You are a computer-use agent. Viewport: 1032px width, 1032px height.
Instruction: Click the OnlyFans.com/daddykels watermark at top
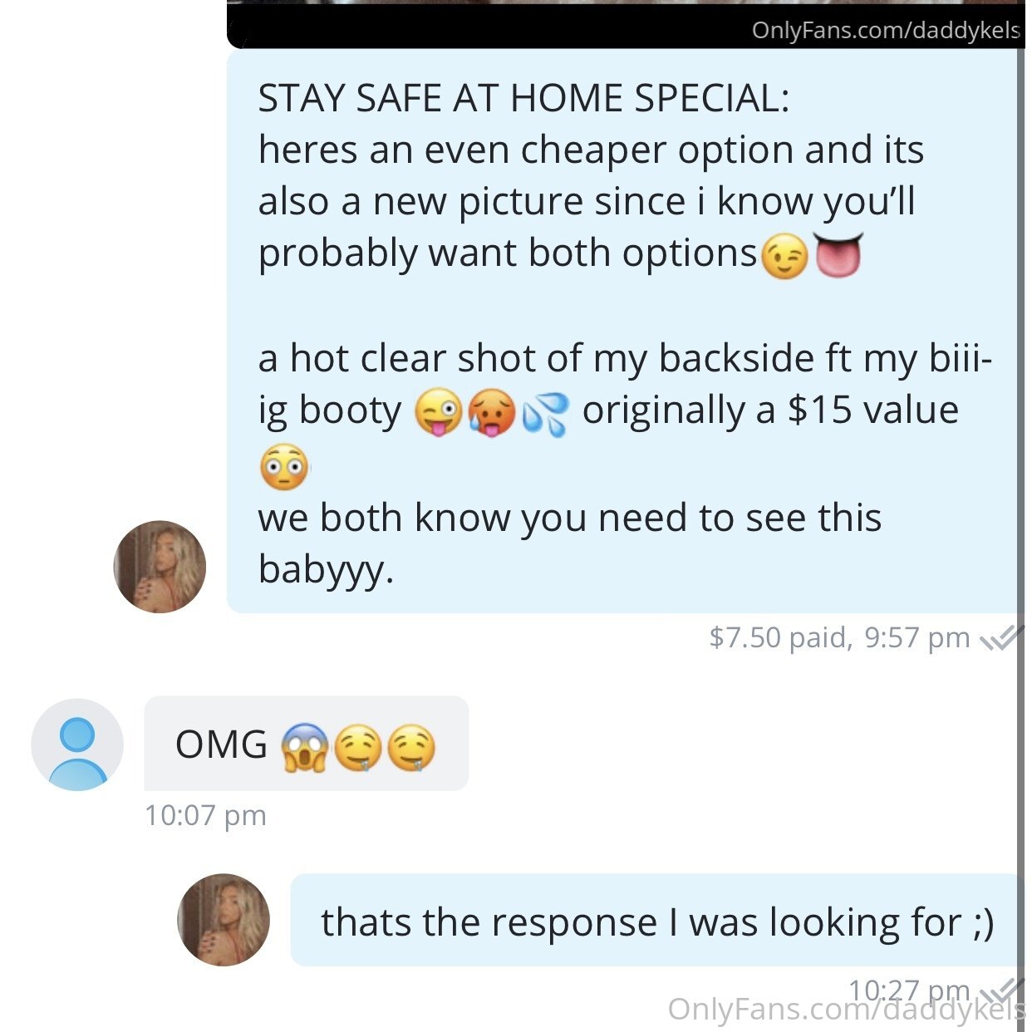886,31
